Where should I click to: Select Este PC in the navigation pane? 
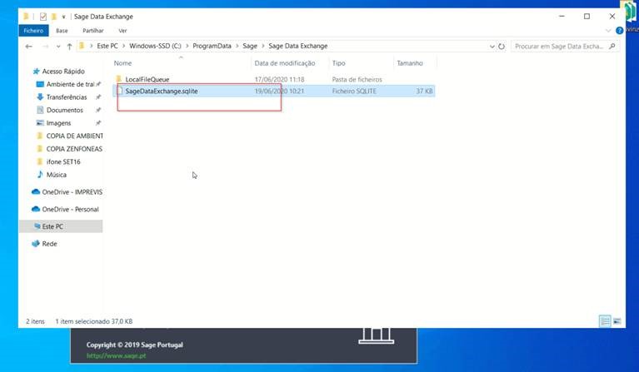53,226
